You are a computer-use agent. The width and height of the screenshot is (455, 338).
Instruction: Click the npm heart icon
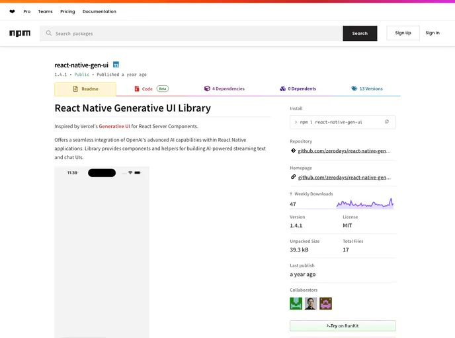coord(12,12)
